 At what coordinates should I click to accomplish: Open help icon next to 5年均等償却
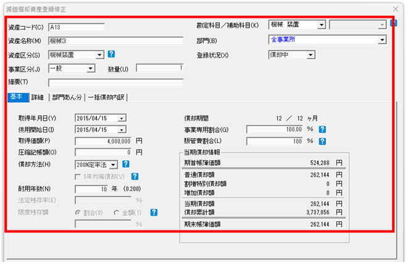[135, 177]
